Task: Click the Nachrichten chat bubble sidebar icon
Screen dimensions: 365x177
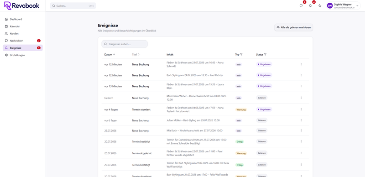Action: [6, 41]
